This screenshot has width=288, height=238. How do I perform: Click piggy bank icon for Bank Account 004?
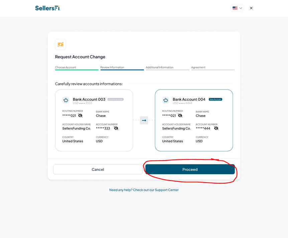point(165,100)
